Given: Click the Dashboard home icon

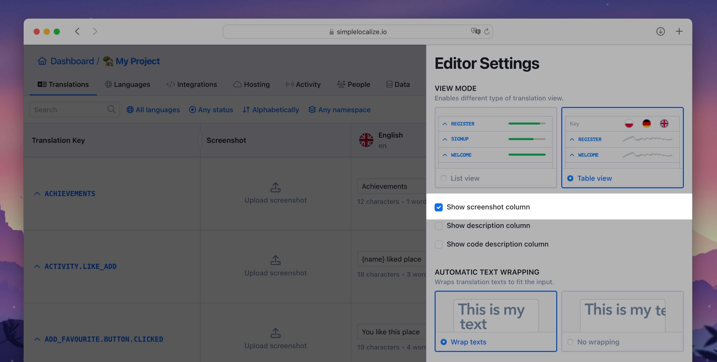Looking at the screenshot, I should (42, 61).
